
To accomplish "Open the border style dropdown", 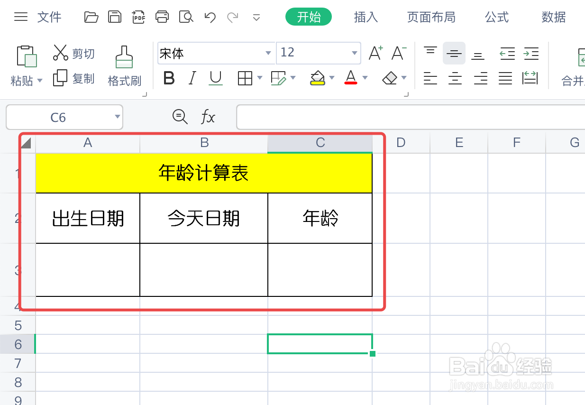I will (259, 78).
